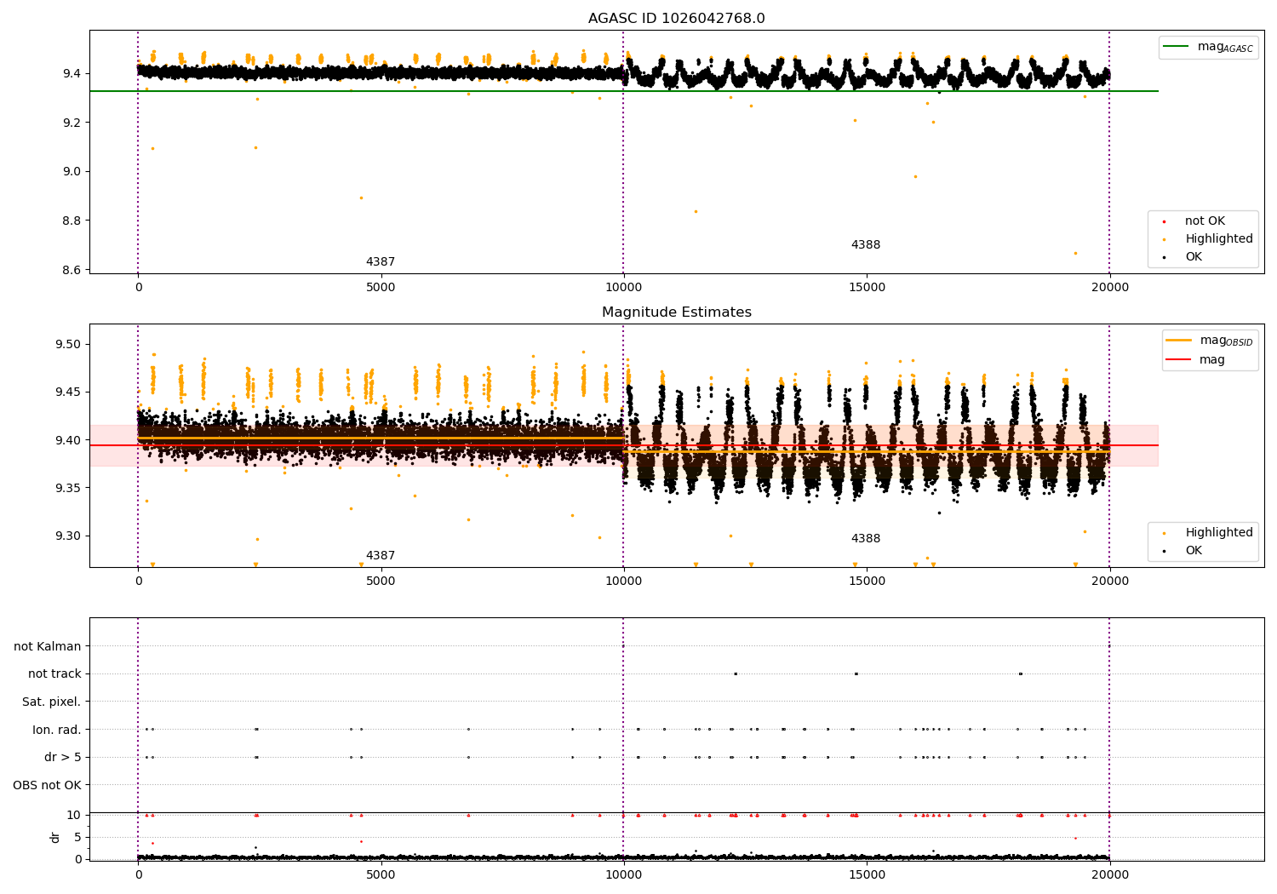Click the "not OK" legend entry
The width and height of the screenshot is (1277, 894).
click(x=1203, y=221)
